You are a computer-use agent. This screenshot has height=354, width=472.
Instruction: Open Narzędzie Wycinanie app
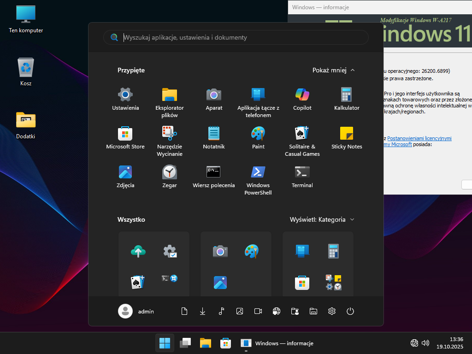tap(170, 141)
